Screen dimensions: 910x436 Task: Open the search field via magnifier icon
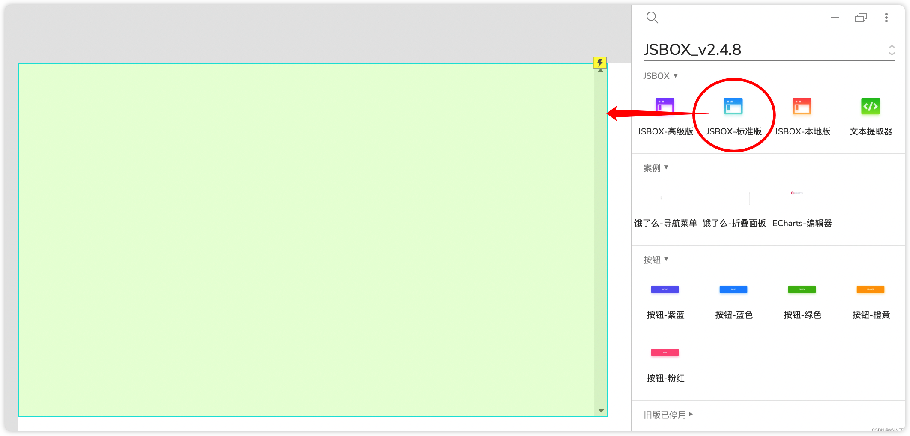point(652,17)
